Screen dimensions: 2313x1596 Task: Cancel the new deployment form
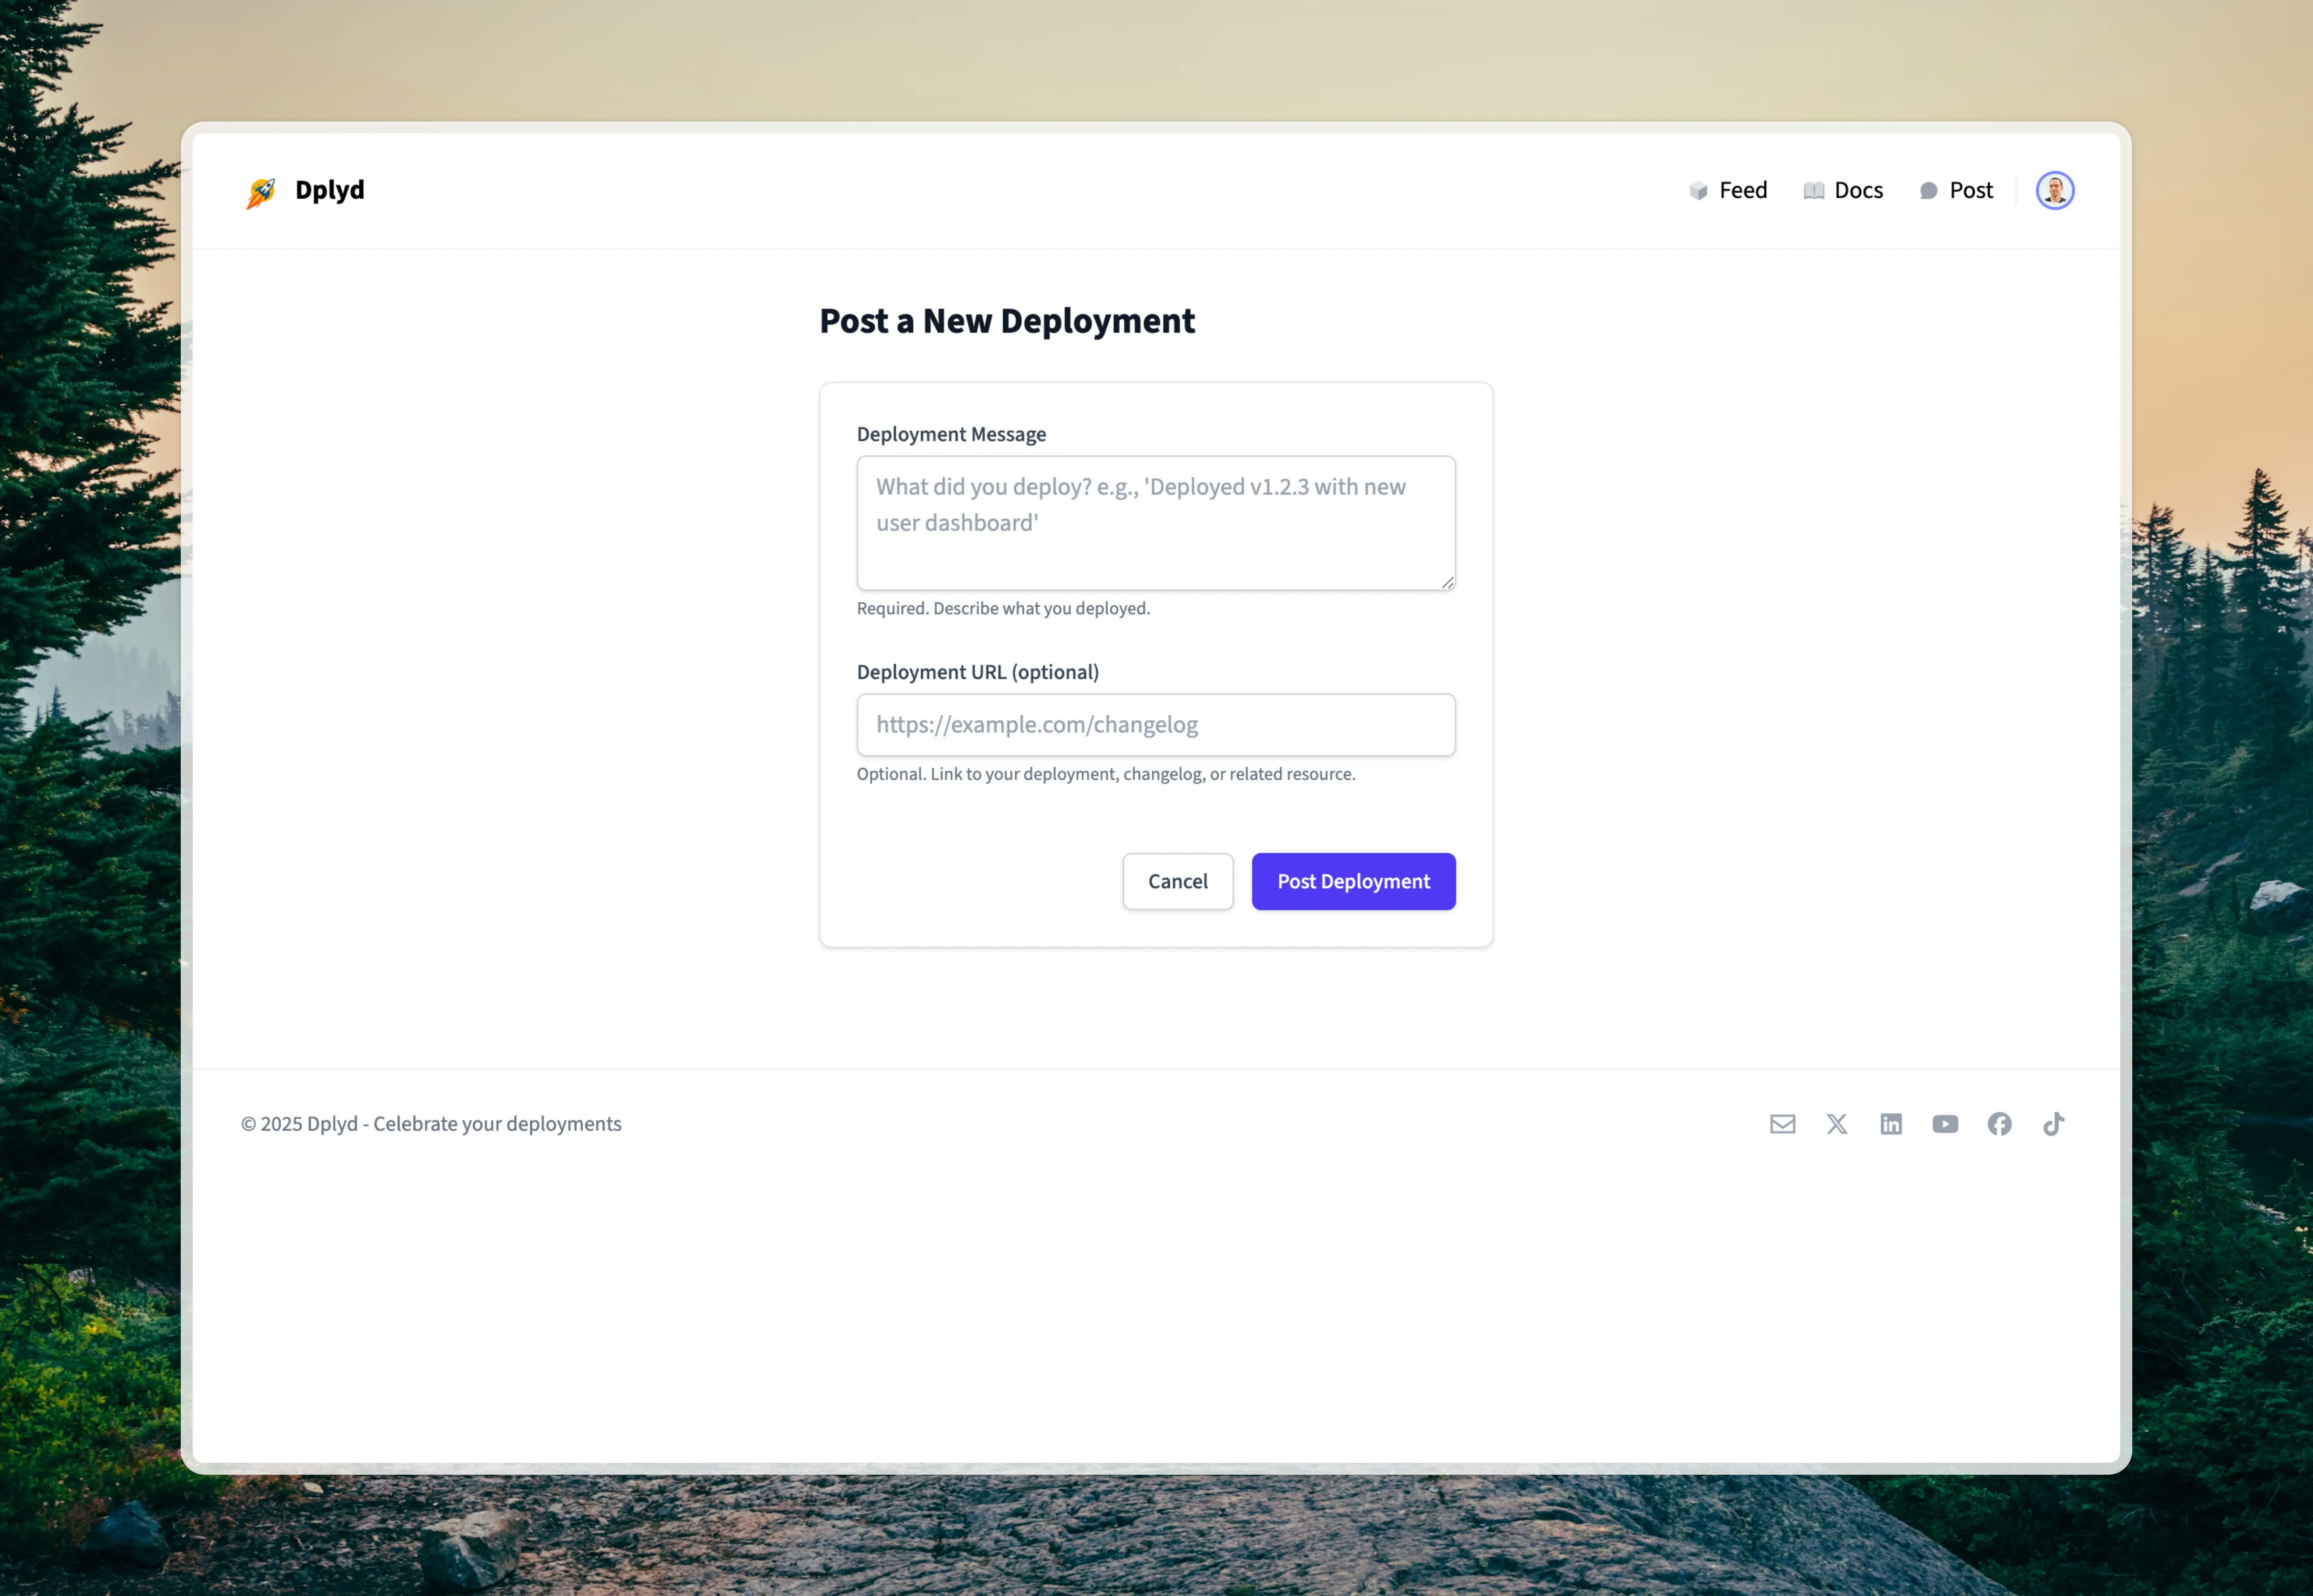(x=1178, y=881)
